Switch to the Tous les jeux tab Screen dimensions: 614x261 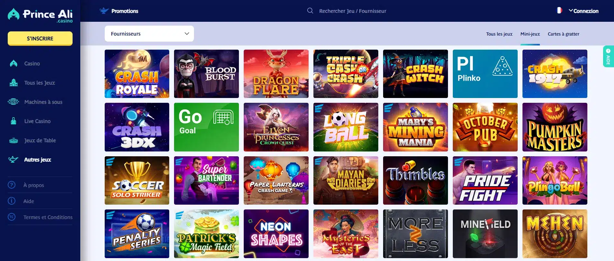(x=499, y=34)
